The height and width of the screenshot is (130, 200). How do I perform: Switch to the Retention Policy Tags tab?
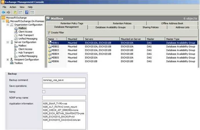(x=72, y=24)
